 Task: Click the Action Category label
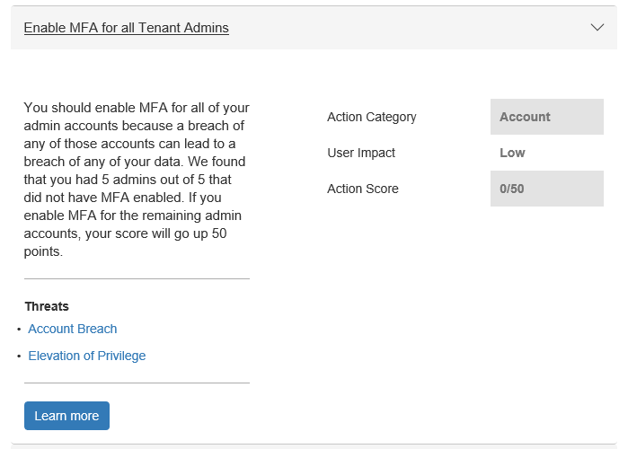[x=372, y=117]
